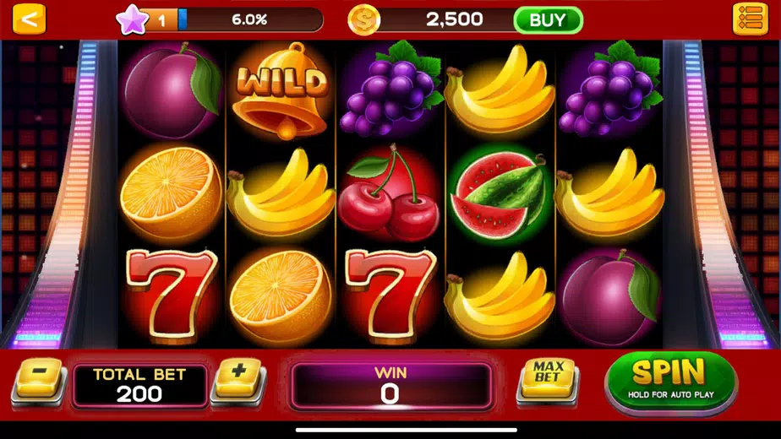
Task: Click the green BUY button
Action: pyautogui.click(x=548, y=20)
